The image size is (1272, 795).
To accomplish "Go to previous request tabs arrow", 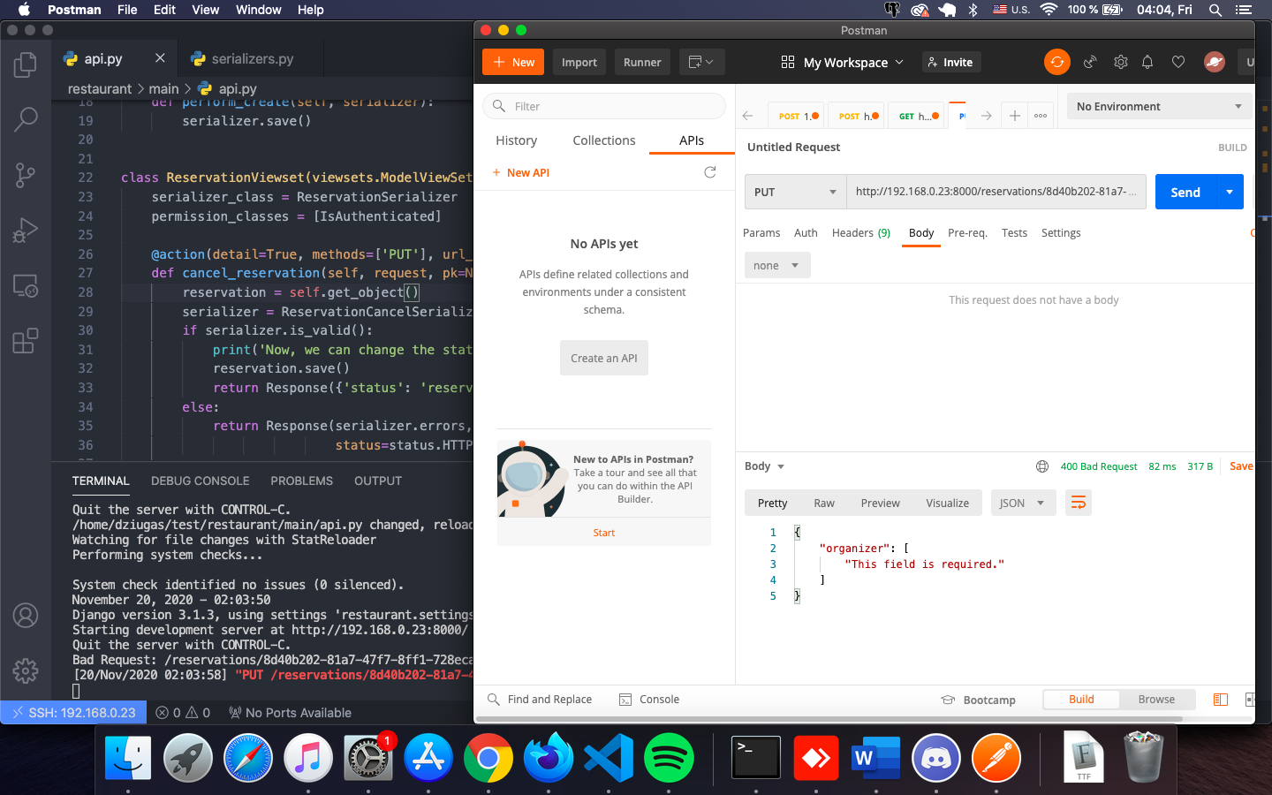I will click(x=748, y=116).
